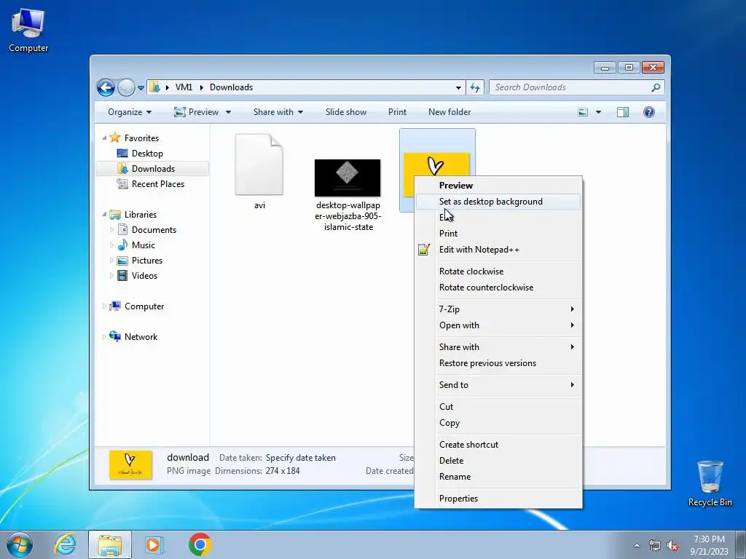
Task: Toggle the preview pane
Action: tap(623, 112)
